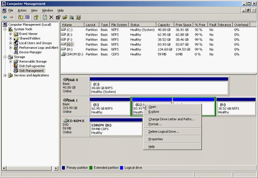Click the Primary partition legend color swatch
Image resolution: width=258 pixels, height=178 pixels.
tap(64, 168)
